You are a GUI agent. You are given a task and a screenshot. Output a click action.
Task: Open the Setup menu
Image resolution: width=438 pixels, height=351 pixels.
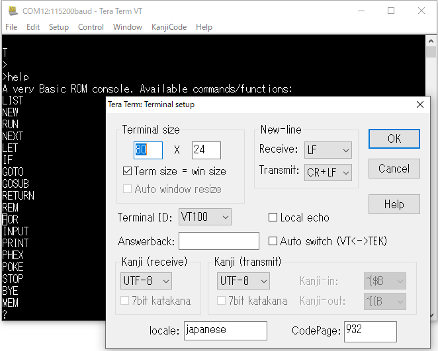click(x=58, y=27)
